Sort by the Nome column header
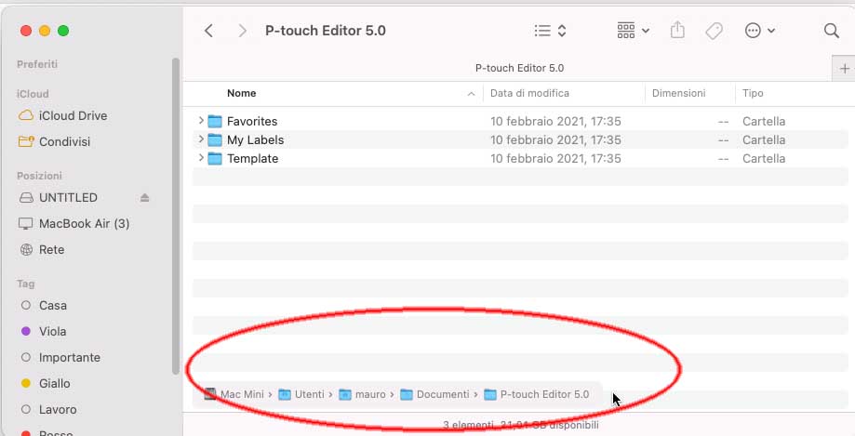This screenshot has width=855, height=436. [242, 93]
